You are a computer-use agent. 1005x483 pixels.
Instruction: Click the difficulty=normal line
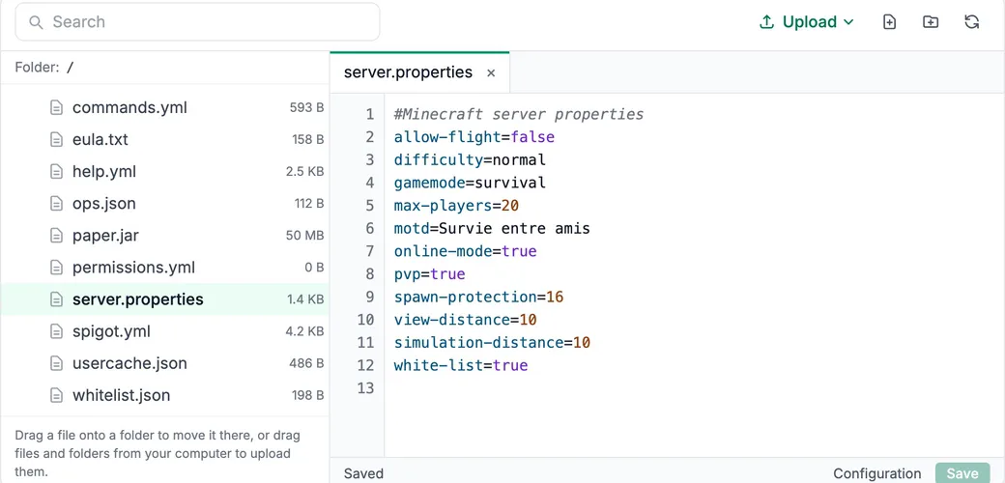point(470,159)
